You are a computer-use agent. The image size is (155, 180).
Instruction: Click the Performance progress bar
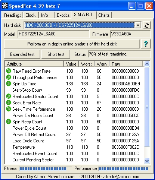124,168
